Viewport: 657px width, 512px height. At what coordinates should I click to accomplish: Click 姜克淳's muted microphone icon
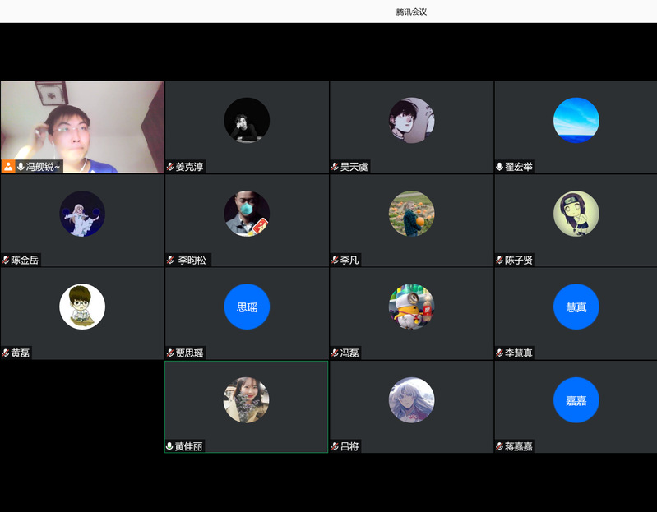pyautogui.click(x=170, y=167)
